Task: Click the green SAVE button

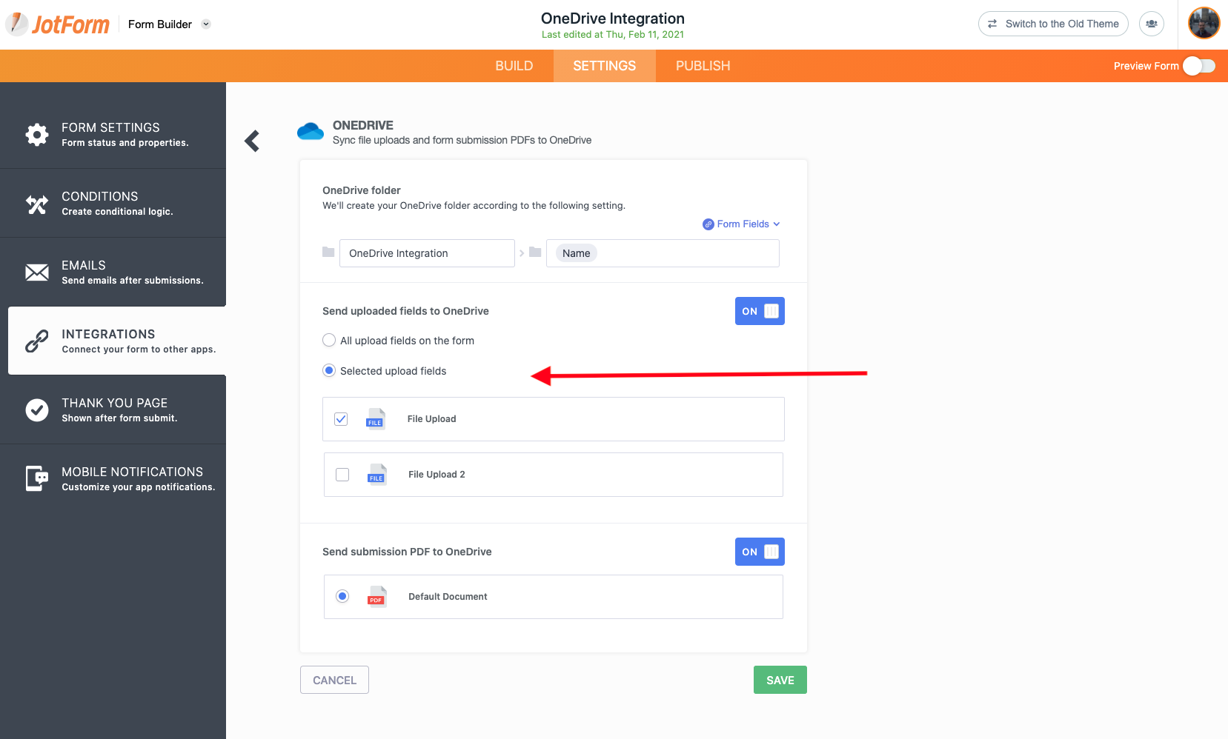Action: point(780,680)
